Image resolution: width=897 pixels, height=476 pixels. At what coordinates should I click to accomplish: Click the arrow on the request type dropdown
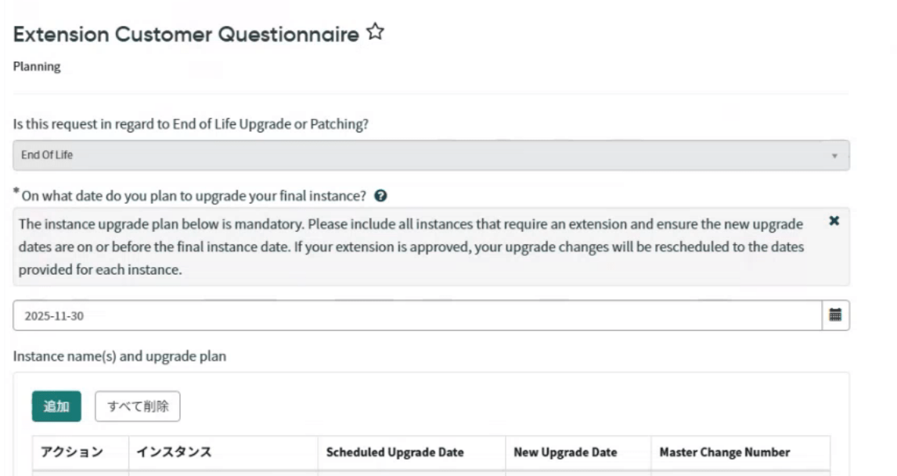pyautogui.click(x=834, y=155)
